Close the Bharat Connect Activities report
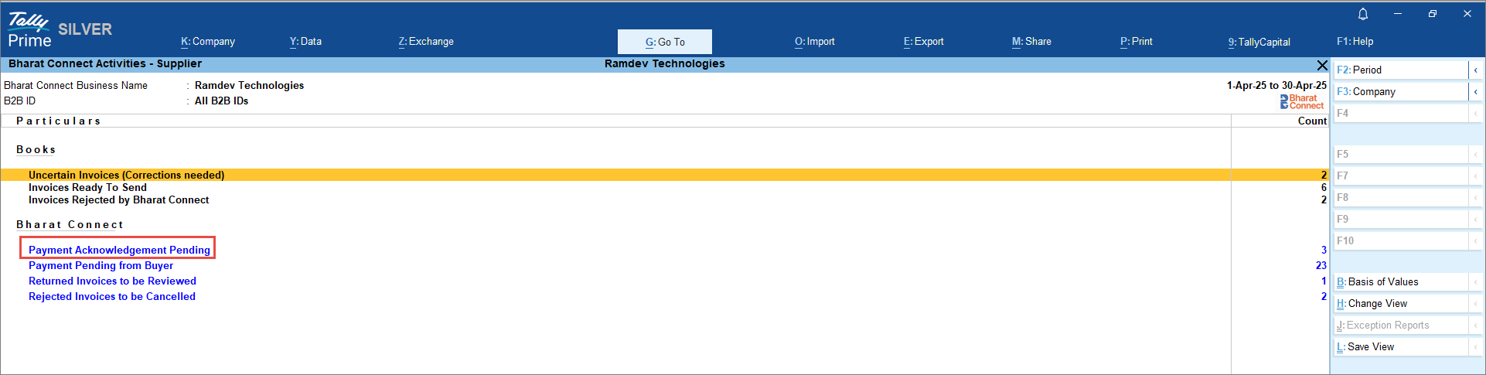1486x375 pixels. click(x=1321, y=65)
